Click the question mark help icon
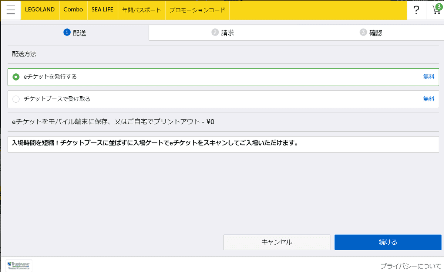The image size is (444, 272). pos(417,10)
